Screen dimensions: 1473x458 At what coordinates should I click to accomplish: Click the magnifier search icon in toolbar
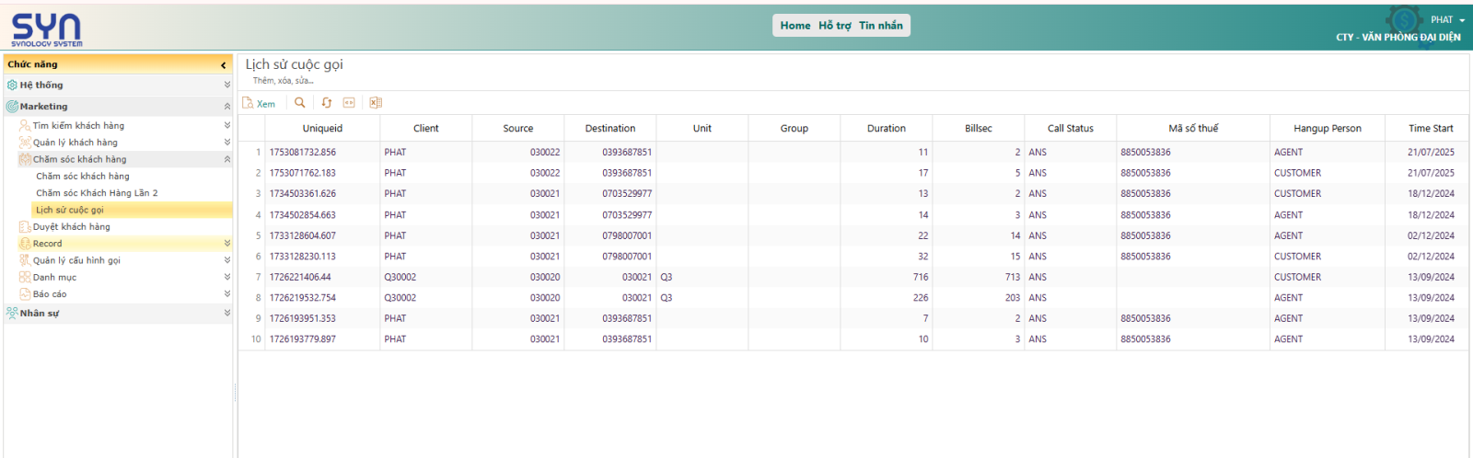299,103
